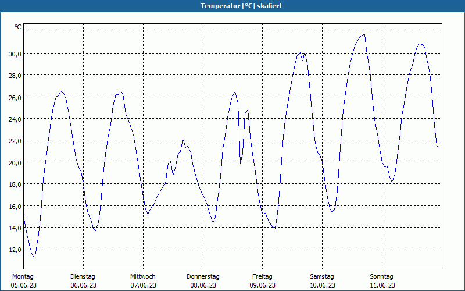Select the Freitag 09.06.23 axis label
Image resolution: width=465 pixels, height=291 pixels.
point(263,281)
